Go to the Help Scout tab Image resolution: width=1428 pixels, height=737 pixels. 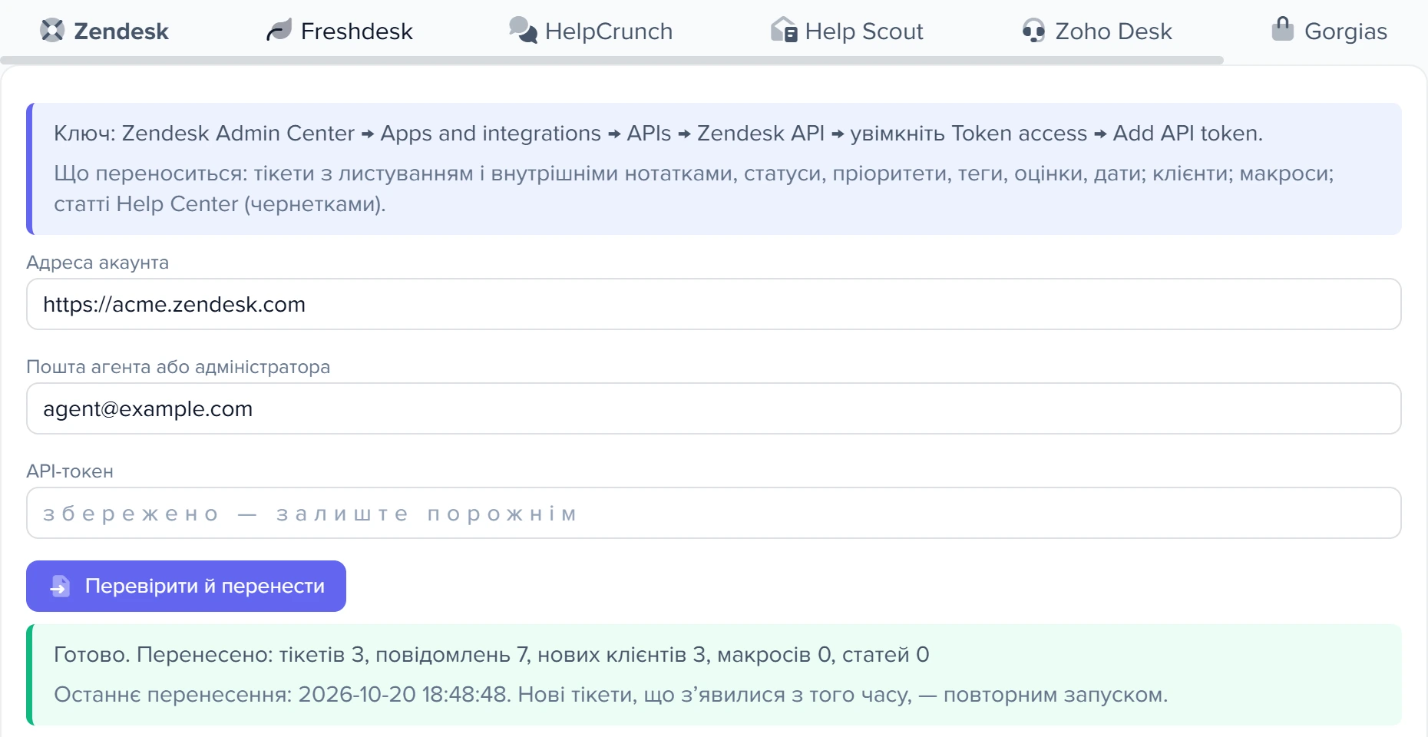(x=847, y=31)
